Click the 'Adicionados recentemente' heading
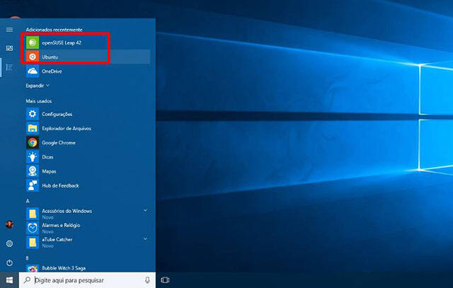This screenshot has width=453, height=288. pos(54,30)
